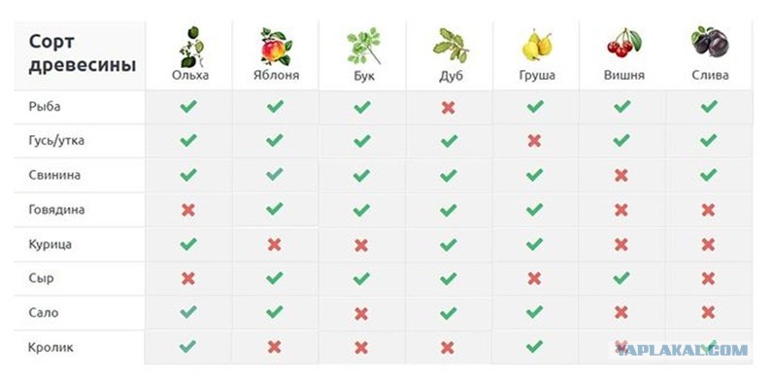773x379 pixels.
Task: Click the Сорт древесины header cell
Action: tap(80, 55)
